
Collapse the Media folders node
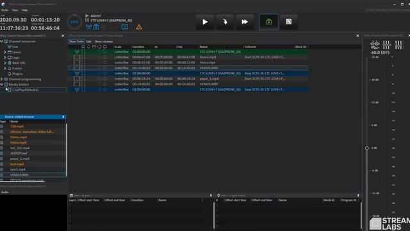coord(2,84)
